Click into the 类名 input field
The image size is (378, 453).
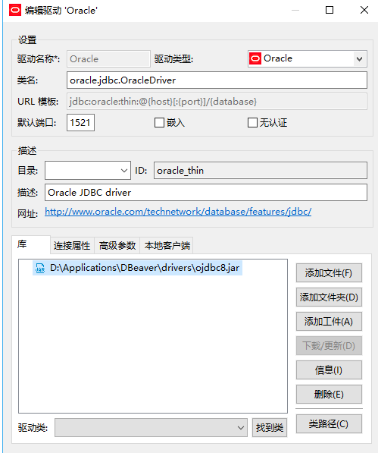click(x=217, y=80)
